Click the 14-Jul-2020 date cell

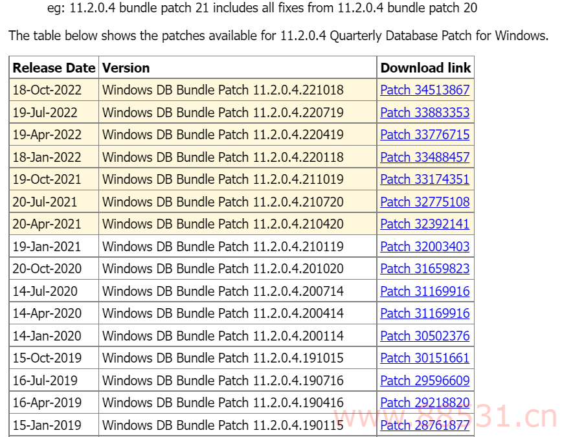coord(54,291)
